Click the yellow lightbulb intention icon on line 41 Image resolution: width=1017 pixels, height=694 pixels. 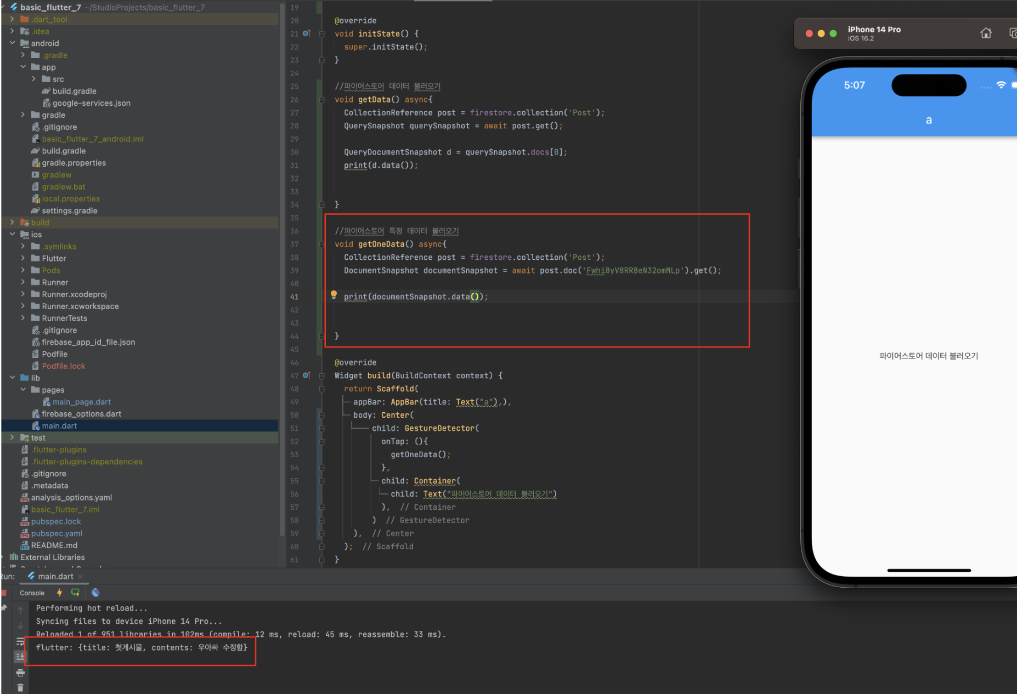pos(334,295)
